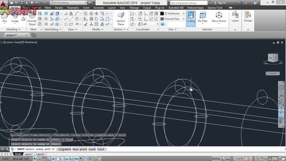Click the [-] viewport controls label
286x161 pixels.
click(2, 42)
